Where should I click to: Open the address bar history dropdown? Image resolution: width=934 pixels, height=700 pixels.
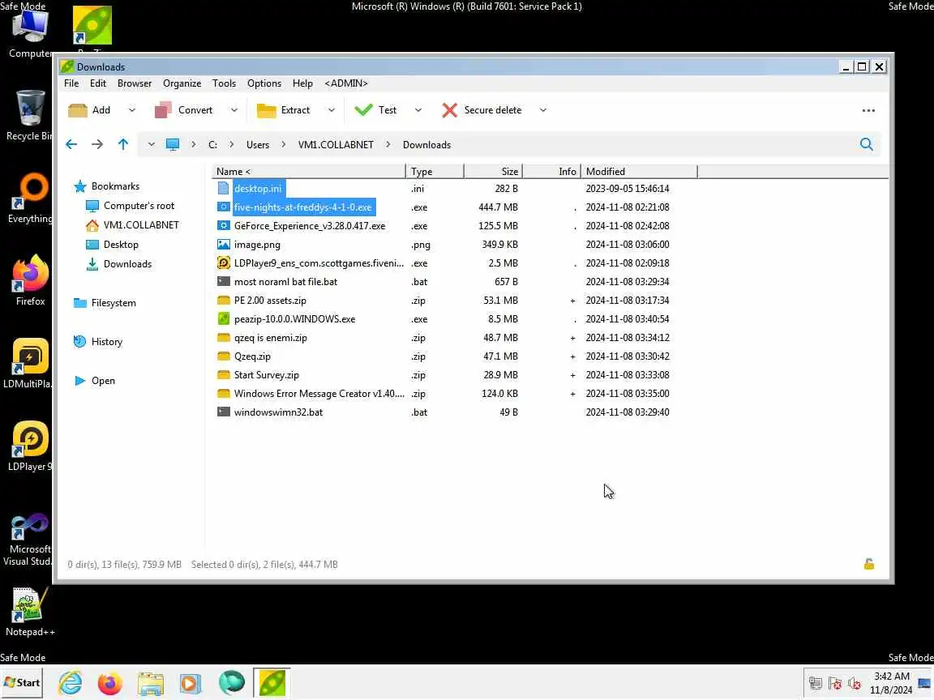152,145
